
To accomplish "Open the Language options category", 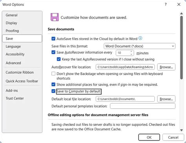I will (22, 46).
